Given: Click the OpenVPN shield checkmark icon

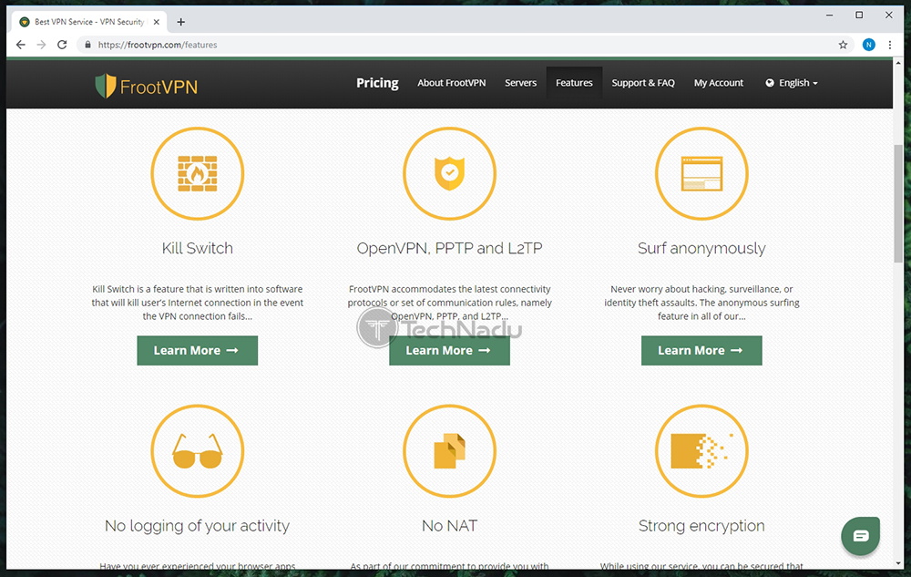Looking at the screenshot, I should [450, 173].
